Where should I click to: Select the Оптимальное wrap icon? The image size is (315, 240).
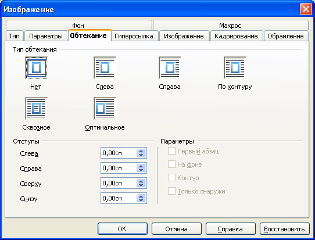[105, 109]
